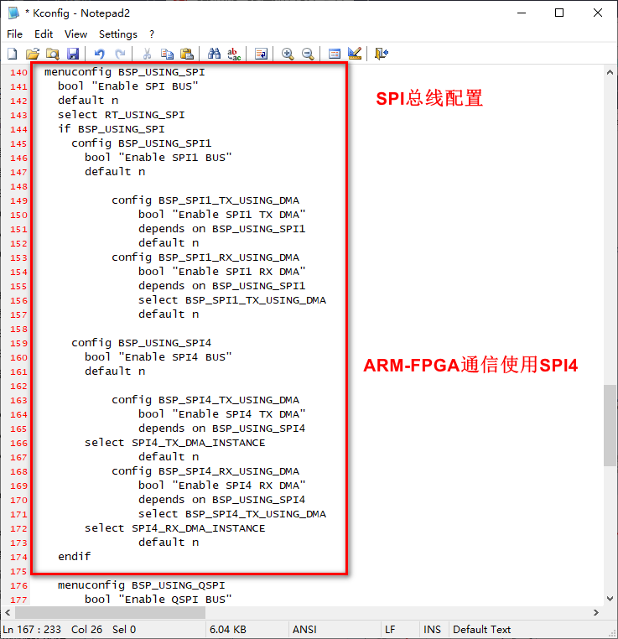Open the Select Scheme icon
This screenshot has width=618, height=639.
[x=335, y=54]
